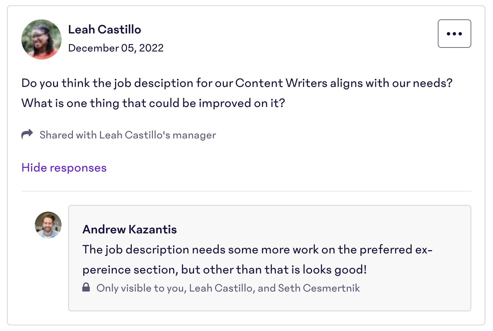493x331 pixels.
Task: Click the December 05, 2022 date
Action: click(116, 48)
